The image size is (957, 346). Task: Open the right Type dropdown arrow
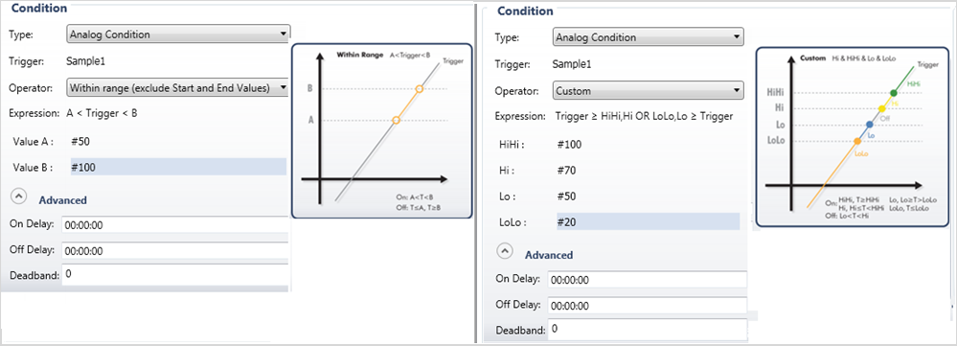point(736,37)
